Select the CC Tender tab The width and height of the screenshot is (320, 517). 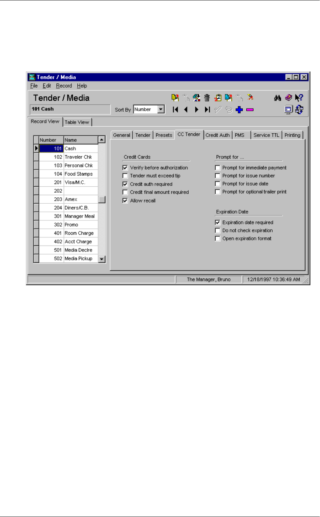(189, 134)
